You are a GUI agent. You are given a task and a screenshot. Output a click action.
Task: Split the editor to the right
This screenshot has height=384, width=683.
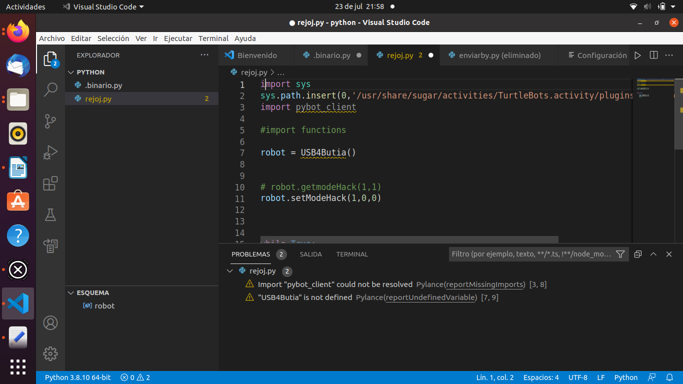coord(653,55)
